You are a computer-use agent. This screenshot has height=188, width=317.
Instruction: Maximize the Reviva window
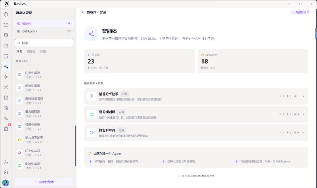point(300,4)
